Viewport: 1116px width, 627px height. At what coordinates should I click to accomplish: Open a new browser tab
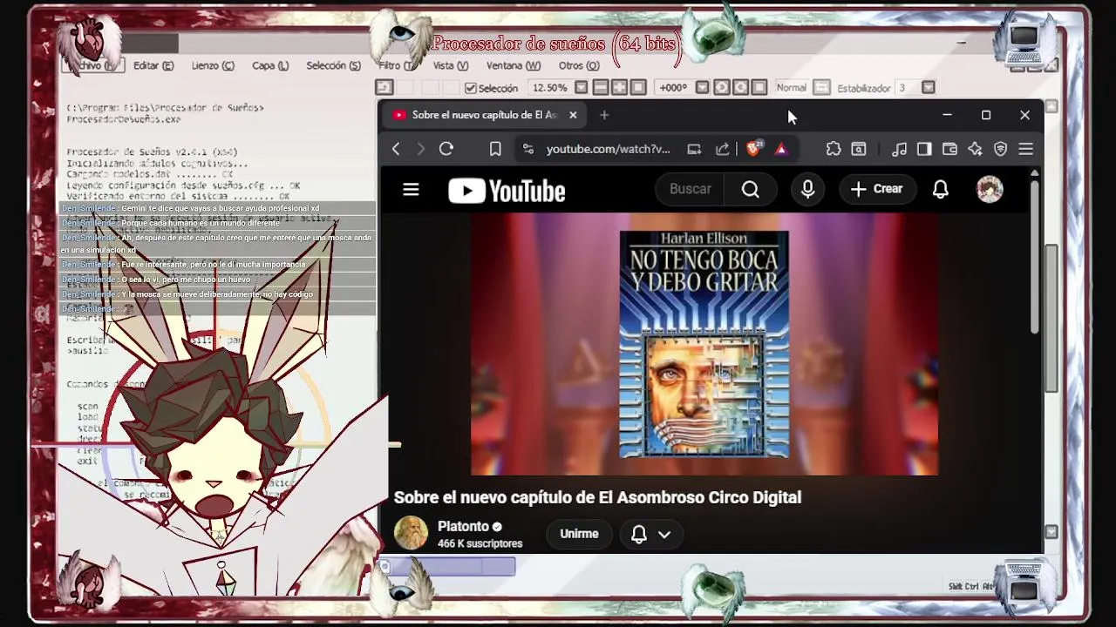[x=604, y=115]
